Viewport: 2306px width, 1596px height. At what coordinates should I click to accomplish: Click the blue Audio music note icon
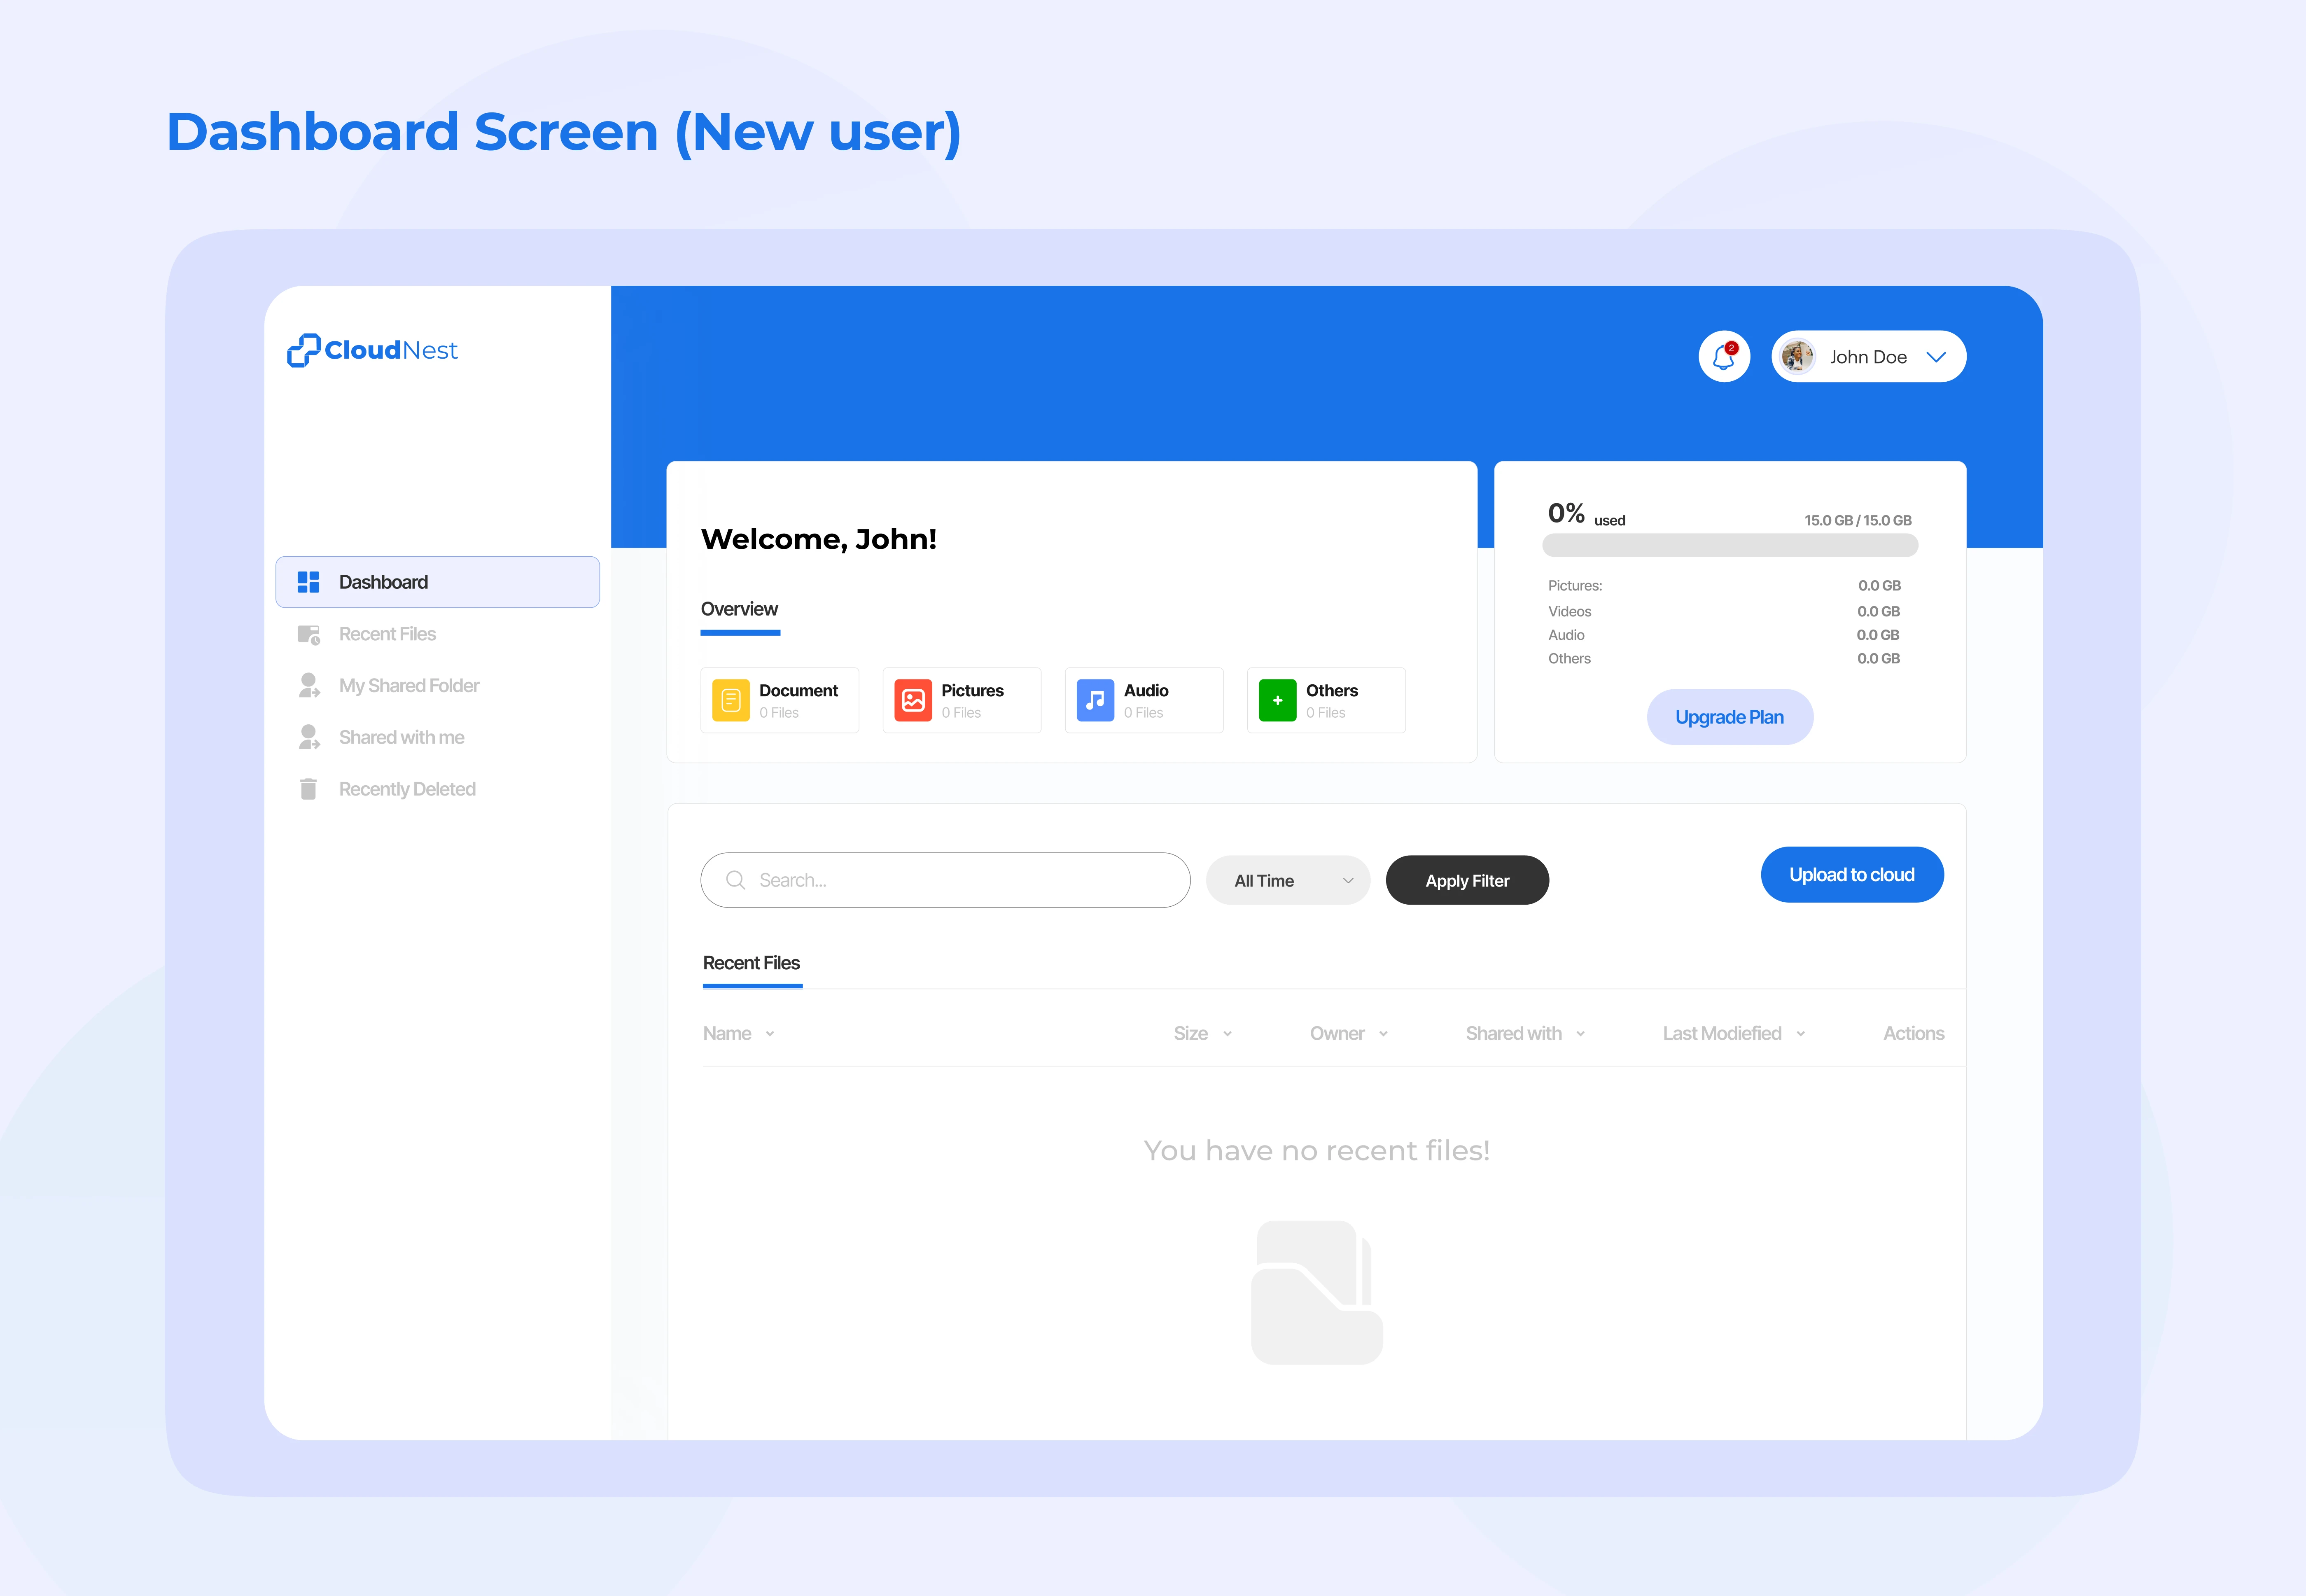(x=1095, y=700)
